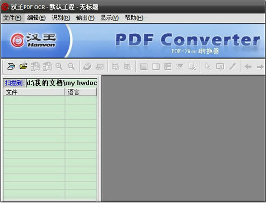The width and height of the screenshot is (266, 203).
Task: Click the horizontal text layout icon
Action: pos(143,67)
